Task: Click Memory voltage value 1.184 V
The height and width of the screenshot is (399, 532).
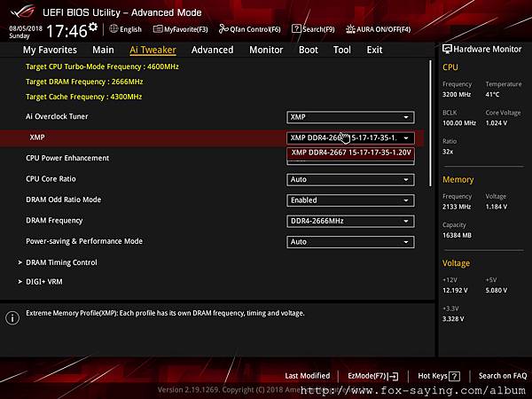Action: pyautogui.click(x=497, y=207)
